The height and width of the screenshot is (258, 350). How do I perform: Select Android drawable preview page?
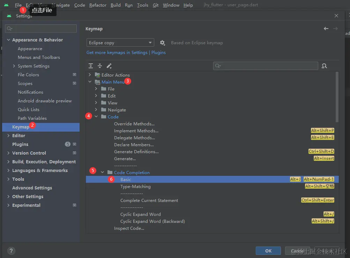[45, 101]
